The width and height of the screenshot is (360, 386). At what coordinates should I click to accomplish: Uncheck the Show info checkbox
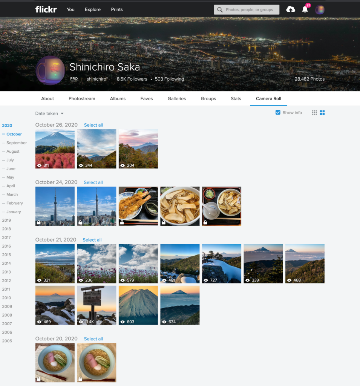[x=278, y=113]
